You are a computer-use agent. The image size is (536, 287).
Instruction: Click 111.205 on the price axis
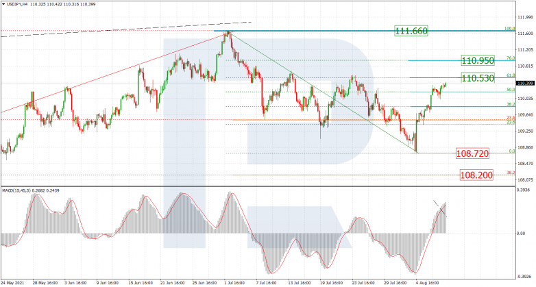tap(525, 49)
